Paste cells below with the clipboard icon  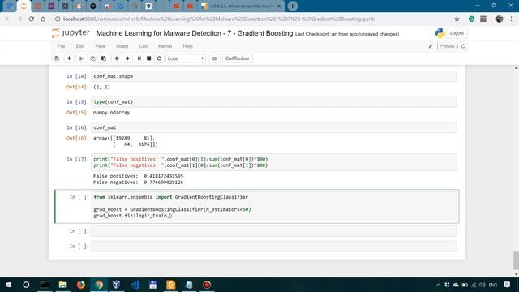pos(104,58)
